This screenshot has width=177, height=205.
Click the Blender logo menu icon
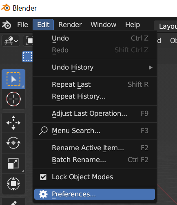(7, 25)
